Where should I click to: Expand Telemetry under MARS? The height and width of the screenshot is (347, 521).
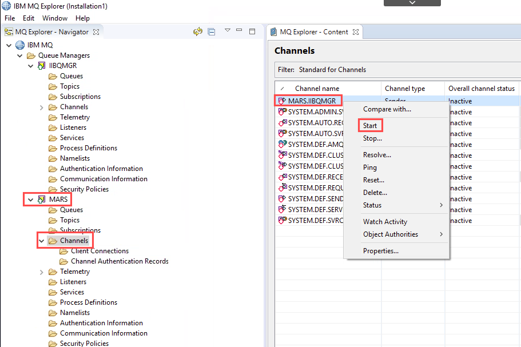(42, 272)
